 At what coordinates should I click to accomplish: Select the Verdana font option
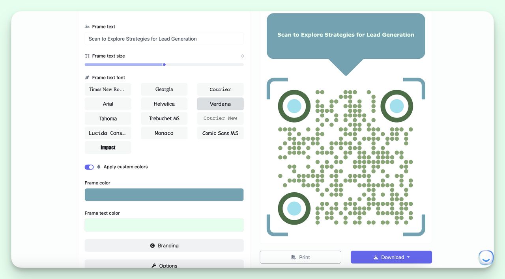[x=220, y=104]
